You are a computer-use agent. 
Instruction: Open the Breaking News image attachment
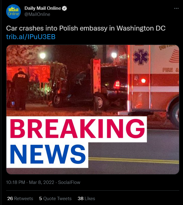pos(93,109)
